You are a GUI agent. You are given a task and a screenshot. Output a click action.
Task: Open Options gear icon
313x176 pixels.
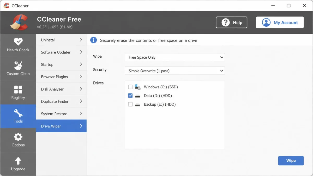pos(18,137)
